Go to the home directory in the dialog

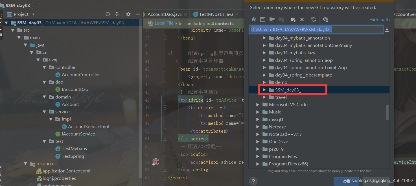tap(254, 19)
